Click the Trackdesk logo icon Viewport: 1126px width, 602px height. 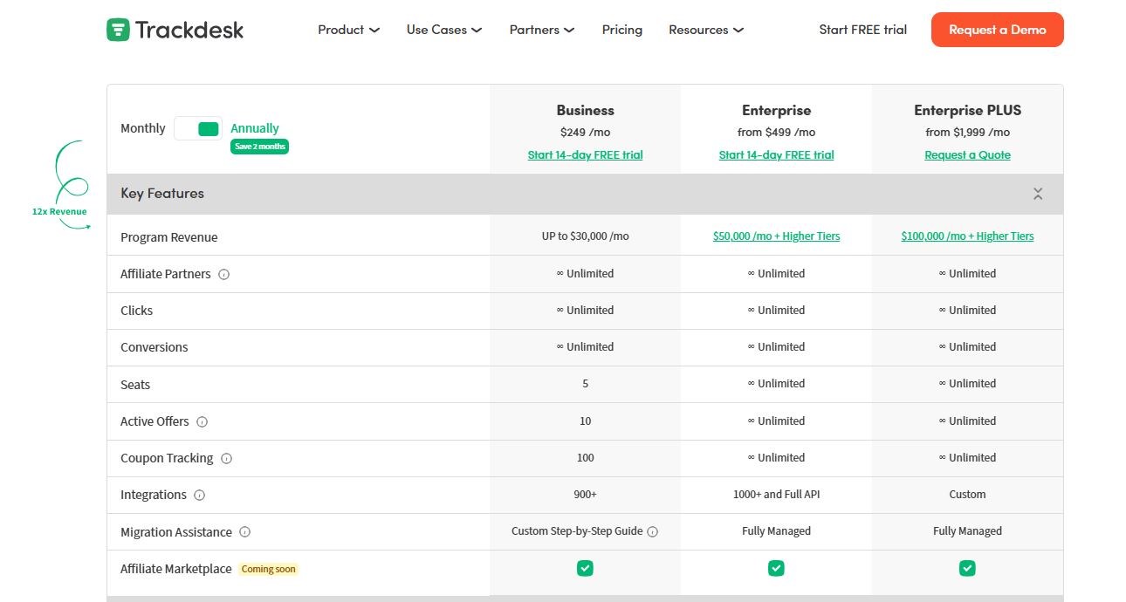coord(118,30)
